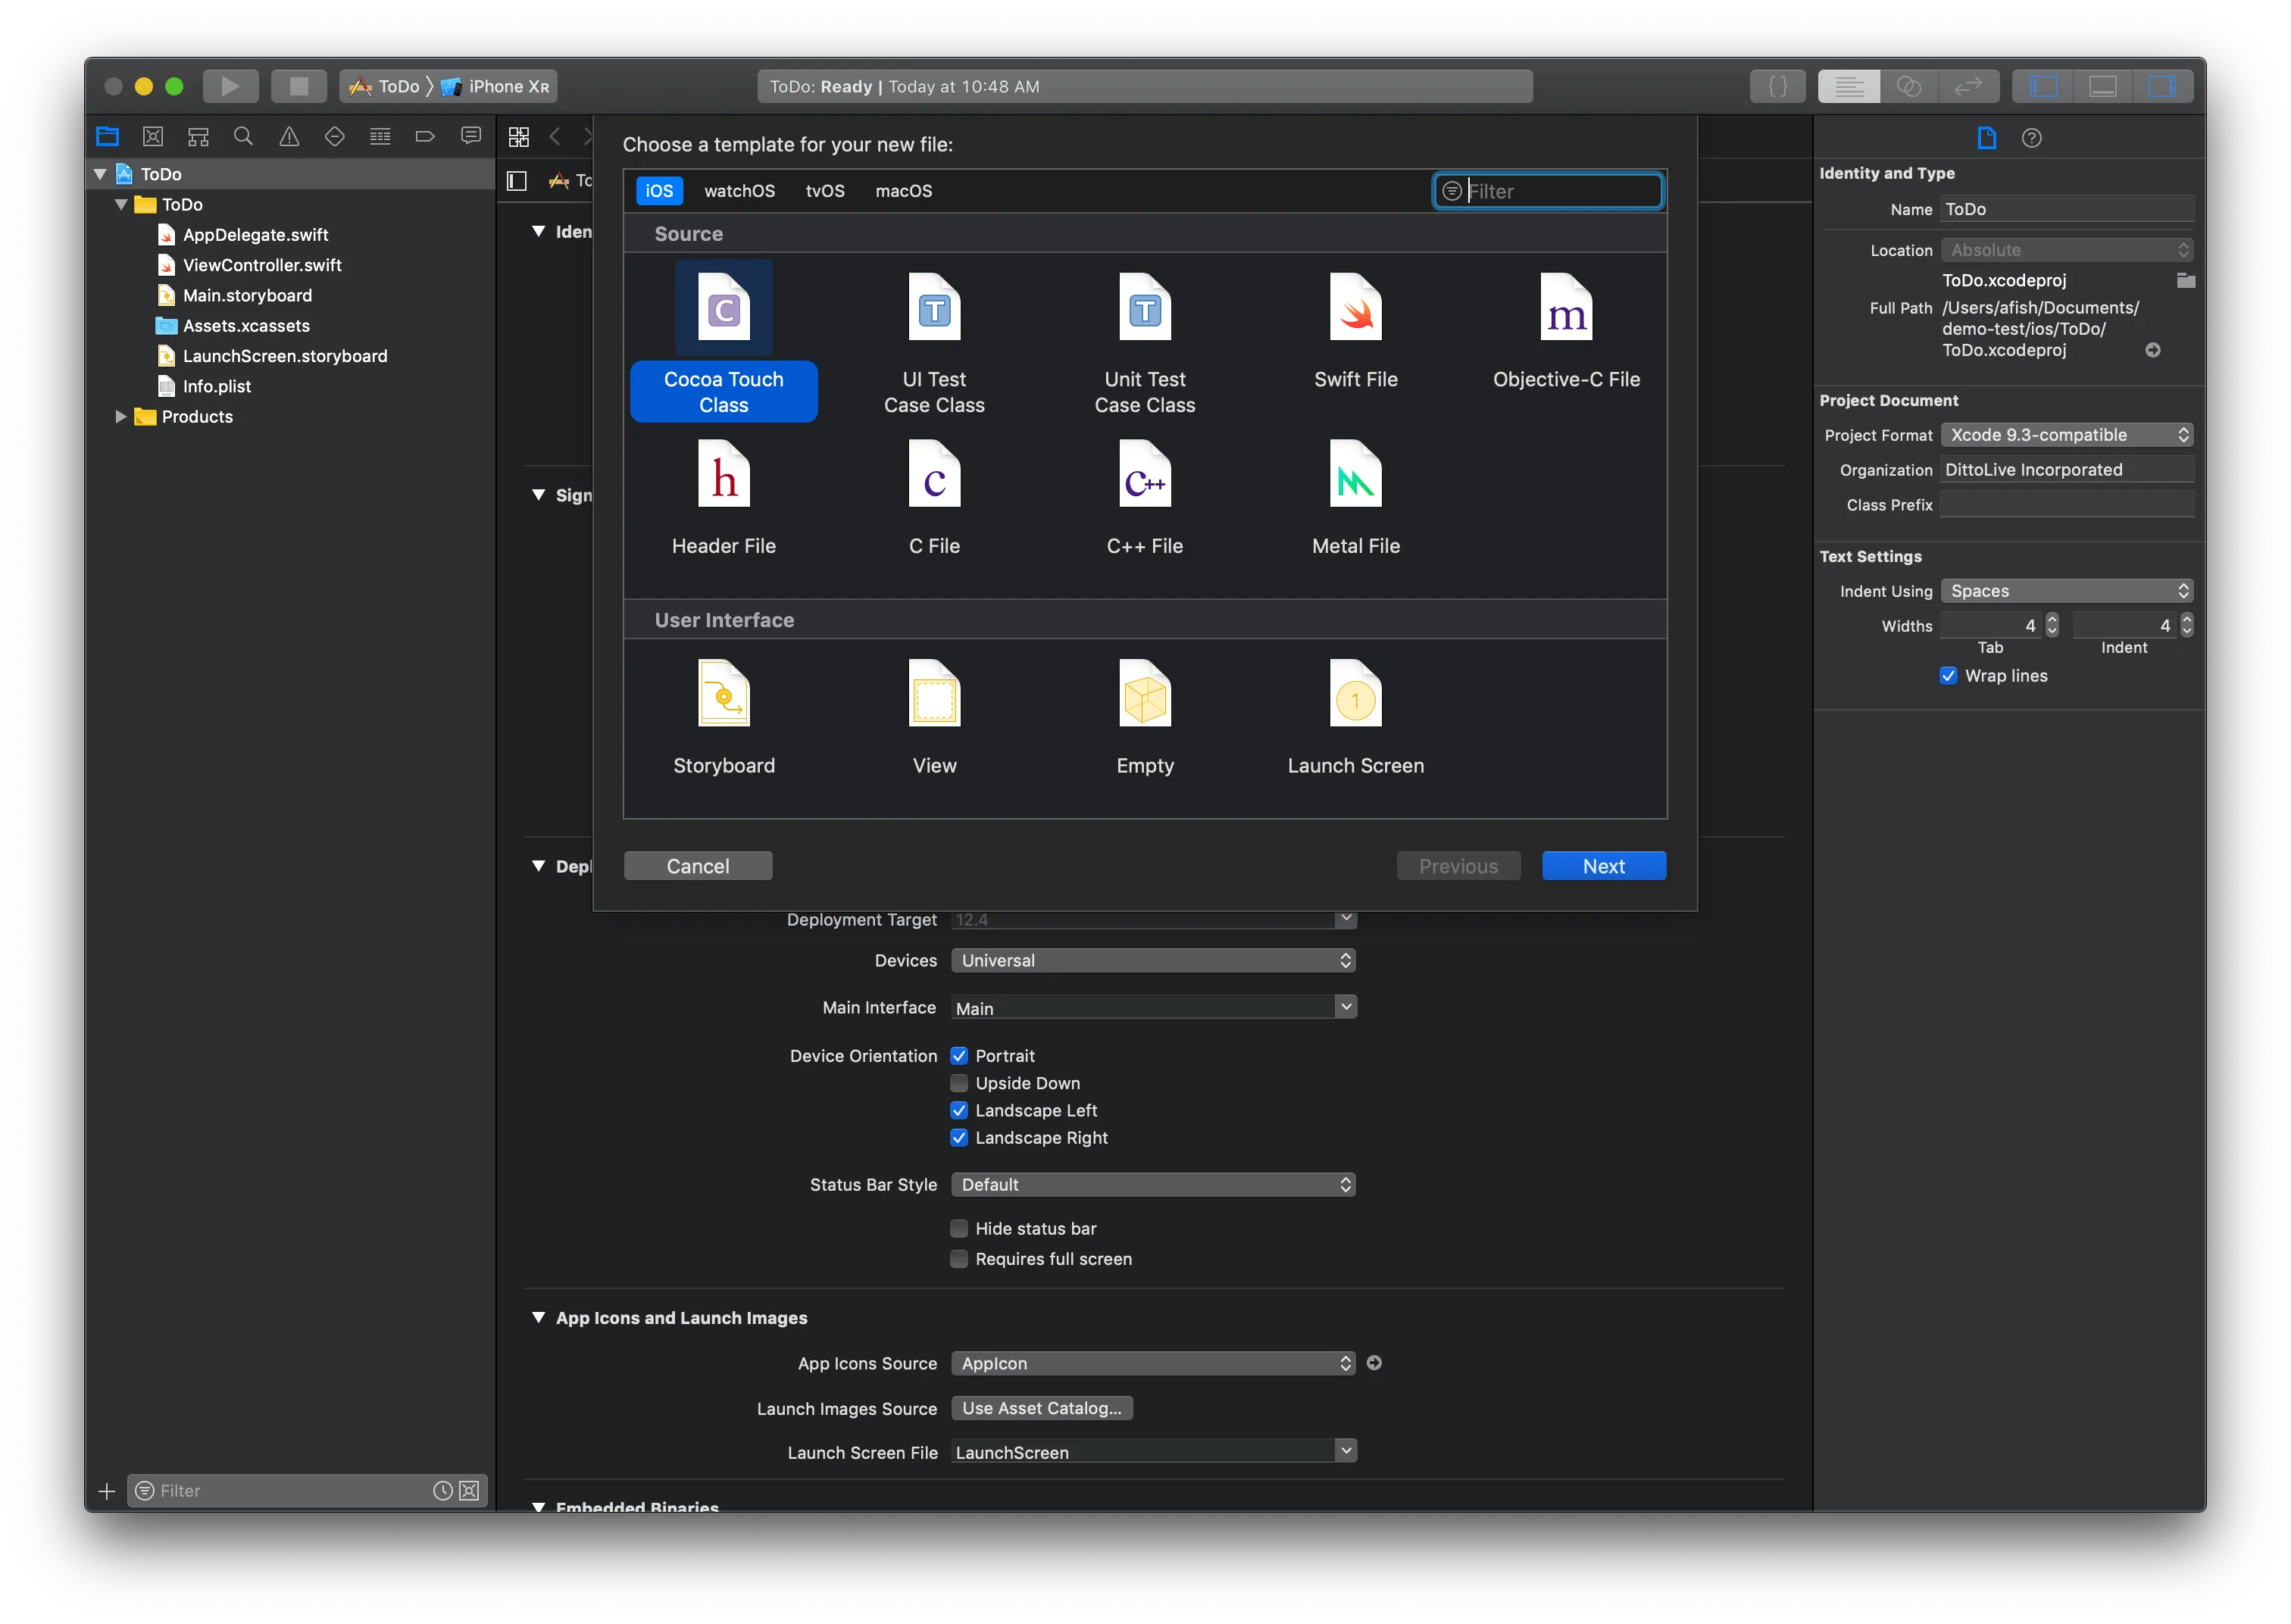Switch to the Standard editor
This screenshot has height=1624, width=2291.
[1848, 86]
